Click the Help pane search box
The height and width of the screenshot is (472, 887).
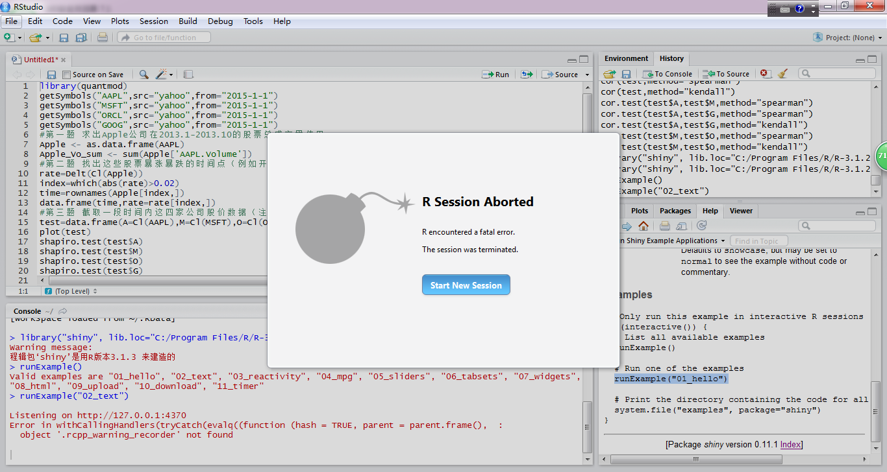pos(836,226)
